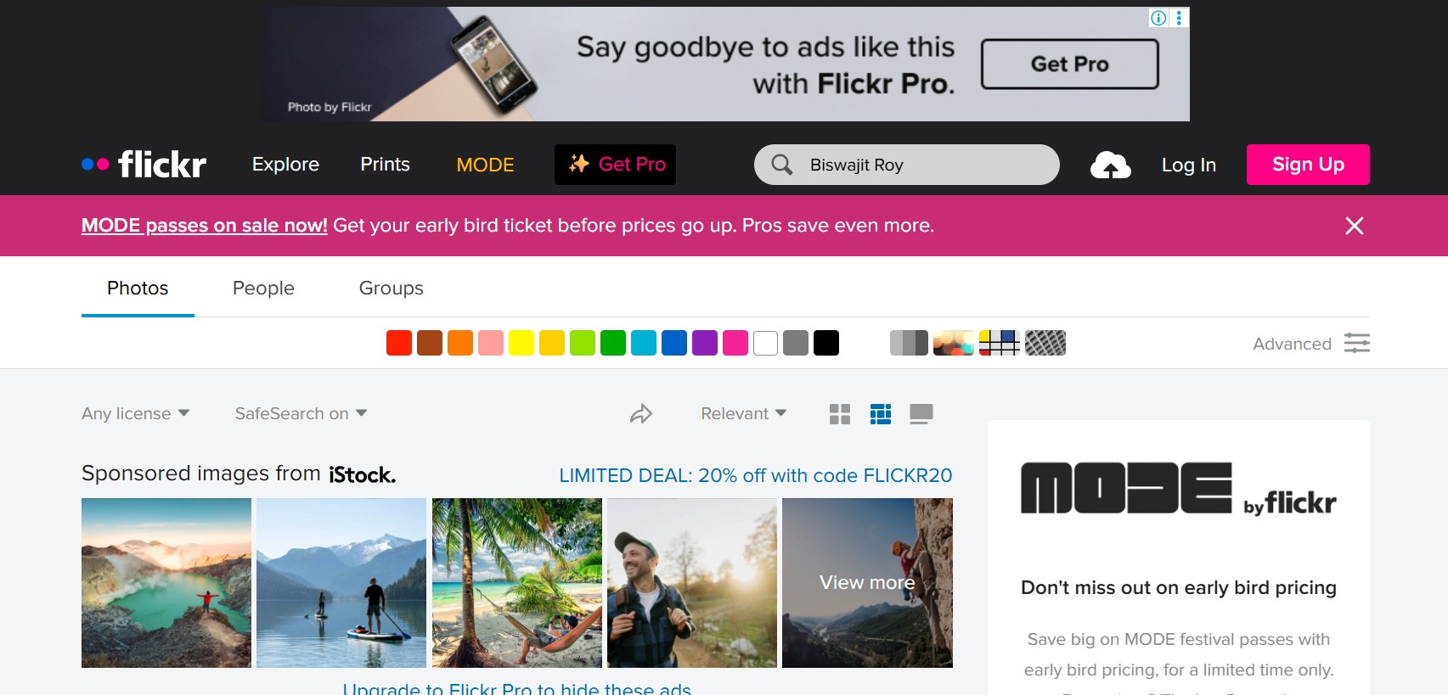Open the SafeSearch on dropdown

point(301,414)
